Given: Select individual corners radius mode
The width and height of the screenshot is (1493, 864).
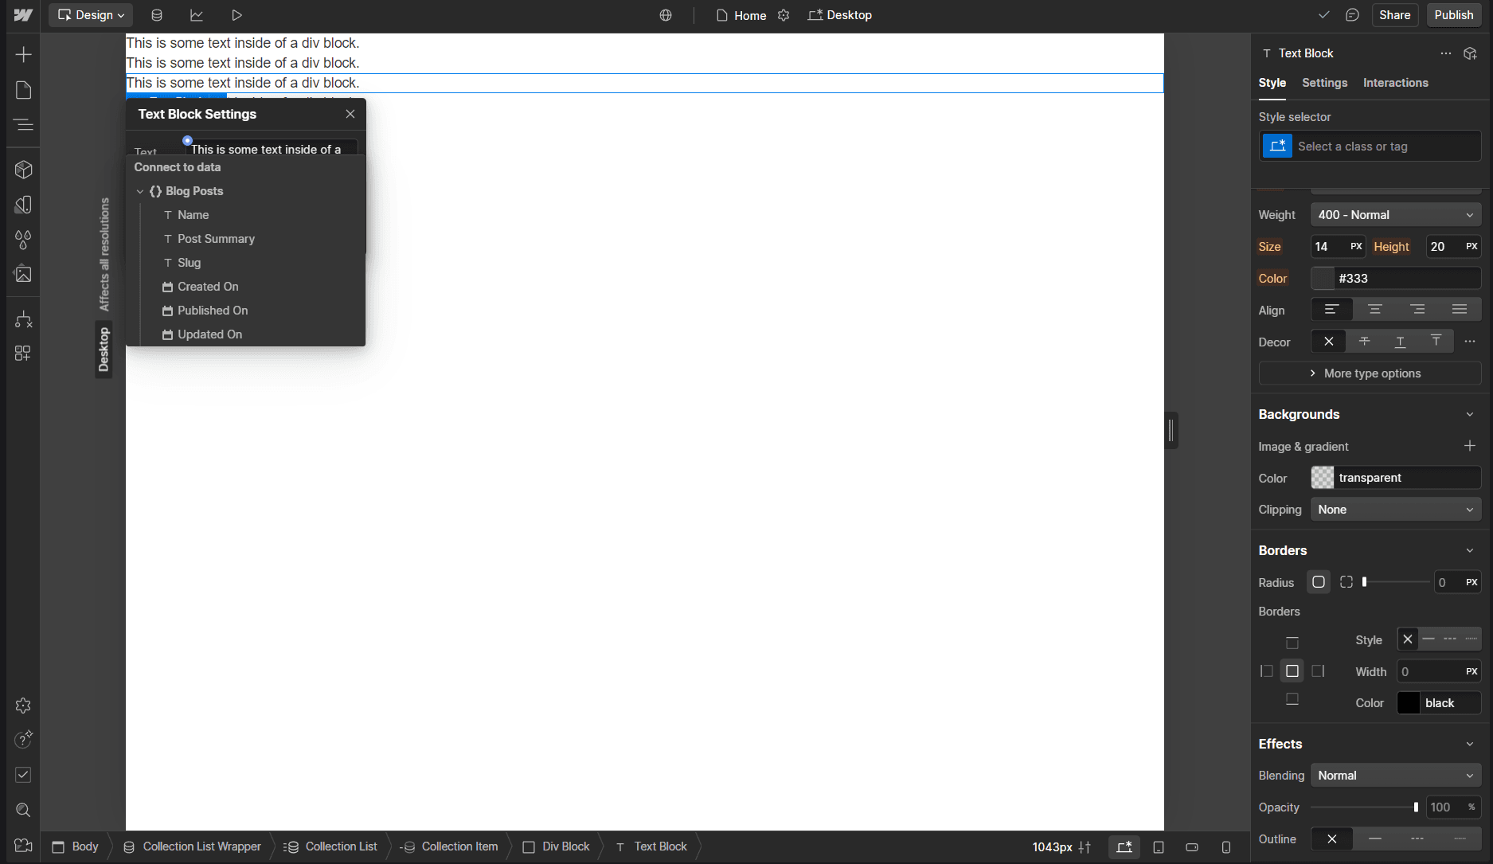Looking at the screenshot, I should pos(1346,582).
